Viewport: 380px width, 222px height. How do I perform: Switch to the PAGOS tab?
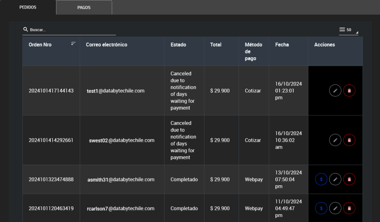[x=84, y=7]
